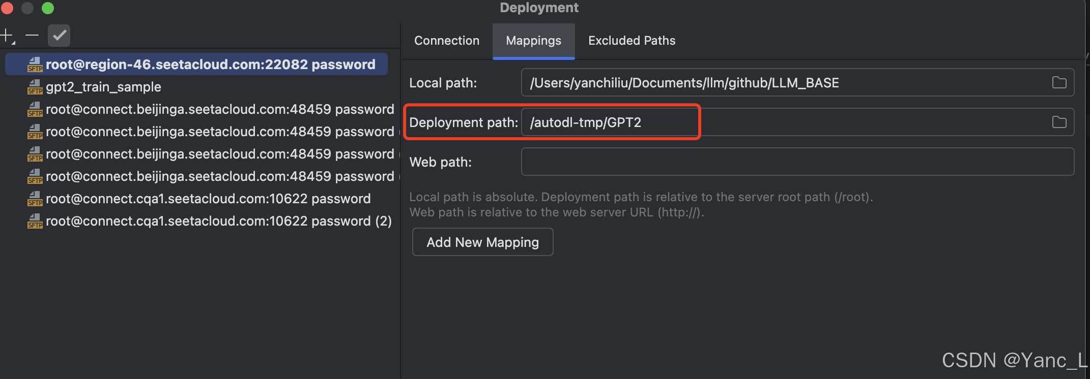Click the minus remove server icon
This screenshot has width=1090, height=379.
click(x=32, y=36)
